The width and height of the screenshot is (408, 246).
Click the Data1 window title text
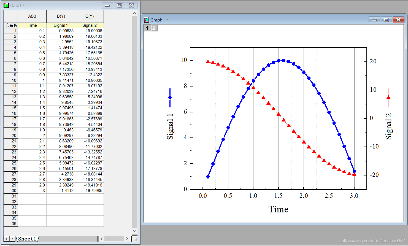[x=17, y=6]
